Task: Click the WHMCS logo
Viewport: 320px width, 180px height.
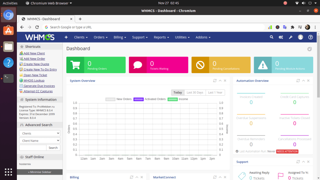Action: click(x=40, y=37)
